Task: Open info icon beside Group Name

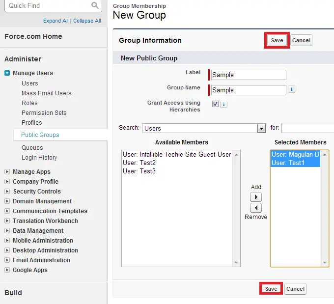Action: pyautogui.click(x=291, y=89)
